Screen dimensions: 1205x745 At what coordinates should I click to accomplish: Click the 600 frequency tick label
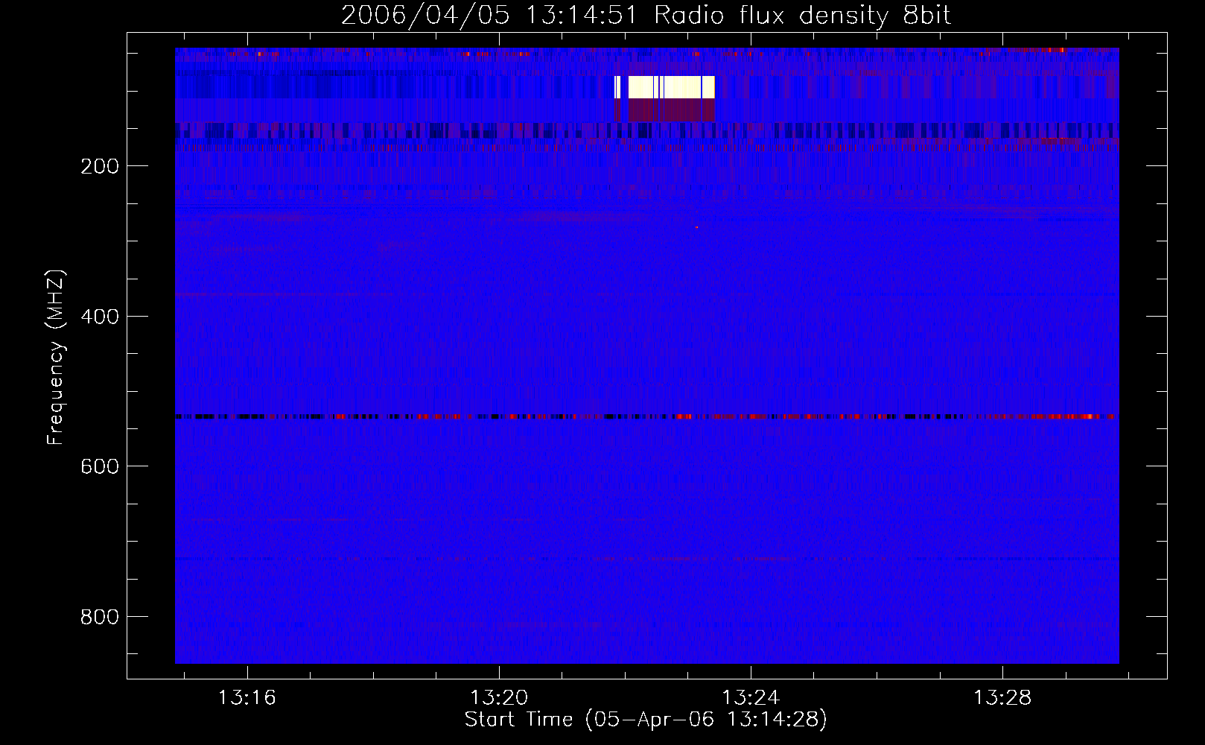coord(100,466)
